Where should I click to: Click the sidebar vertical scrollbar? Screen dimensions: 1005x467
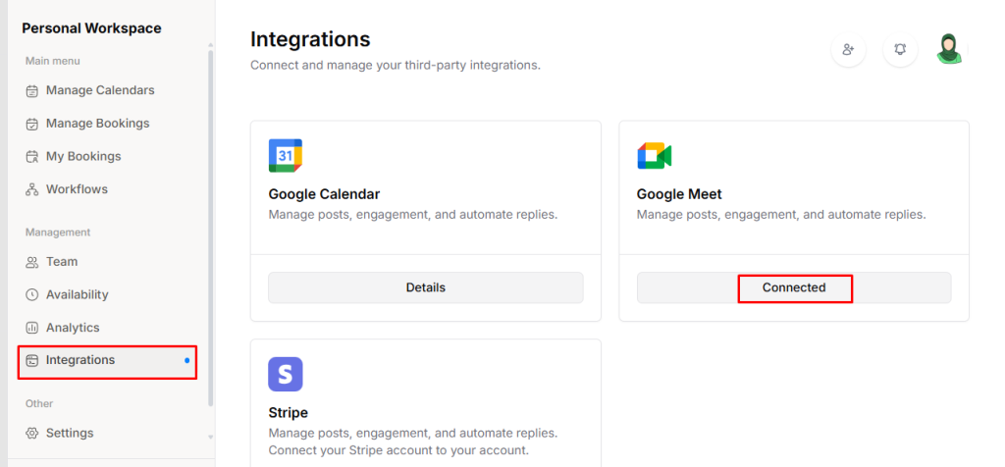(x=210, y=226)
